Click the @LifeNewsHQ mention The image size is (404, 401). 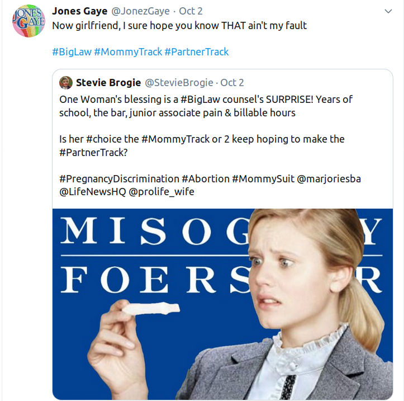(x=92, y=192)
